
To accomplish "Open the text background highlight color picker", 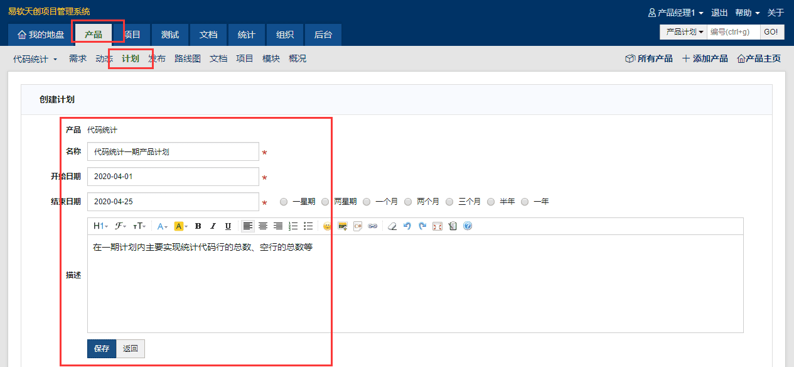I will click(180, 226).
